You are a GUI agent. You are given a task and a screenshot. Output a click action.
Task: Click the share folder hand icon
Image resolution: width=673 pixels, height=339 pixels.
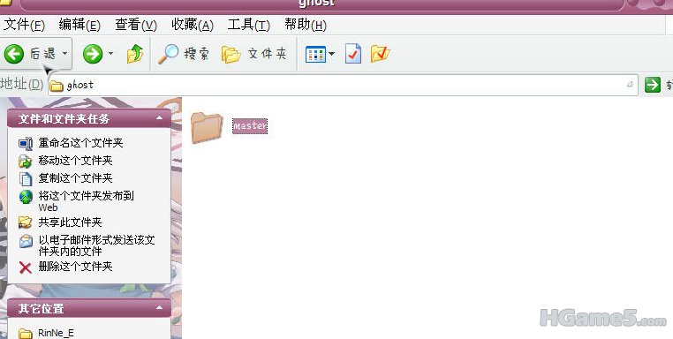26,222
